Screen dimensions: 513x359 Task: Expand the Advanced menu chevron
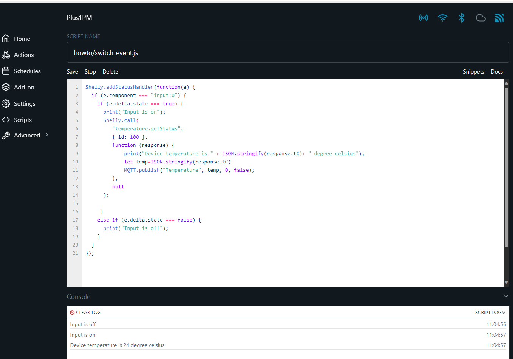[x=47, y=135]
